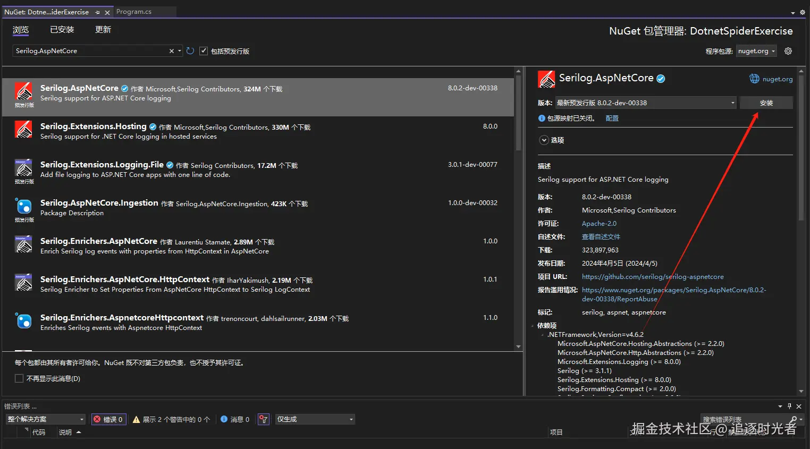
Task: Check the don't show this message again box
Action: tap(19, 379)
